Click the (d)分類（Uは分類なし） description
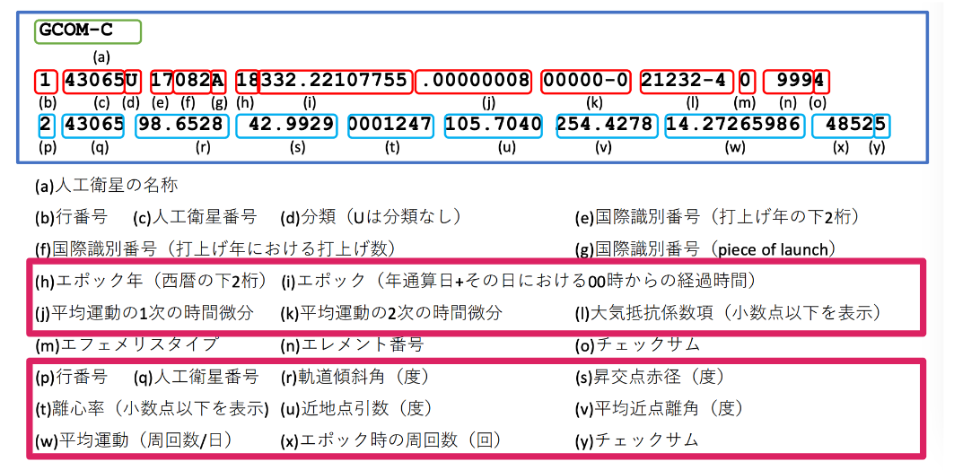This screenshot has height=470, width=954. [x=373, y=217]
